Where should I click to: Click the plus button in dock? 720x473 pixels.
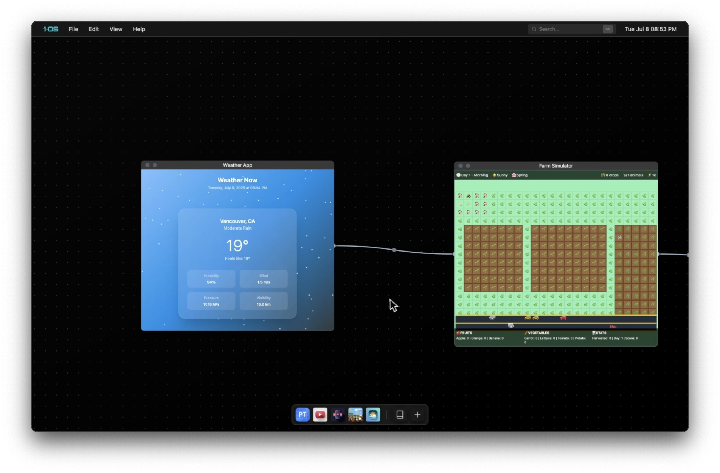tap(417, 415)
